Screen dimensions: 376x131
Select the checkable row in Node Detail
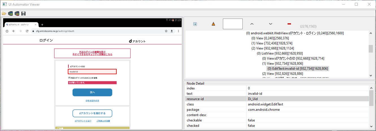tap(277, 120)
